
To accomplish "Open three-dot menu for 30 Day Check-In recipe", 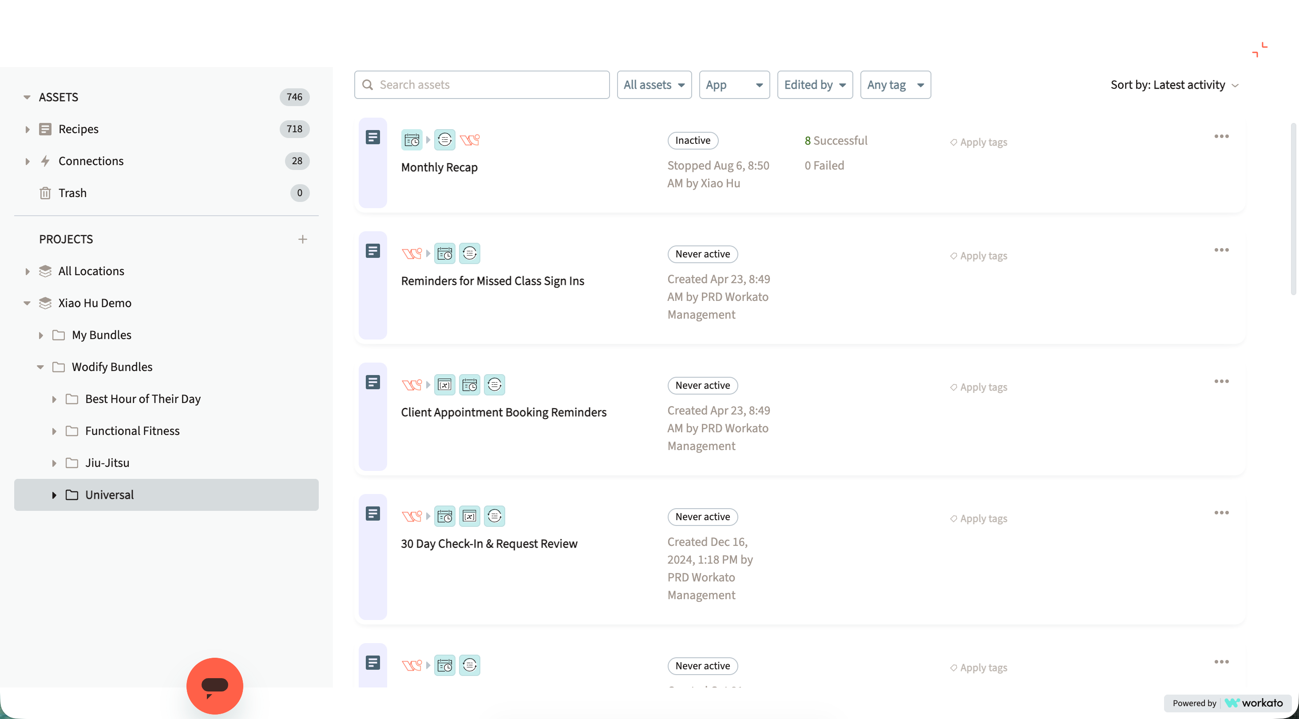I will click(x=1221, y=512).
